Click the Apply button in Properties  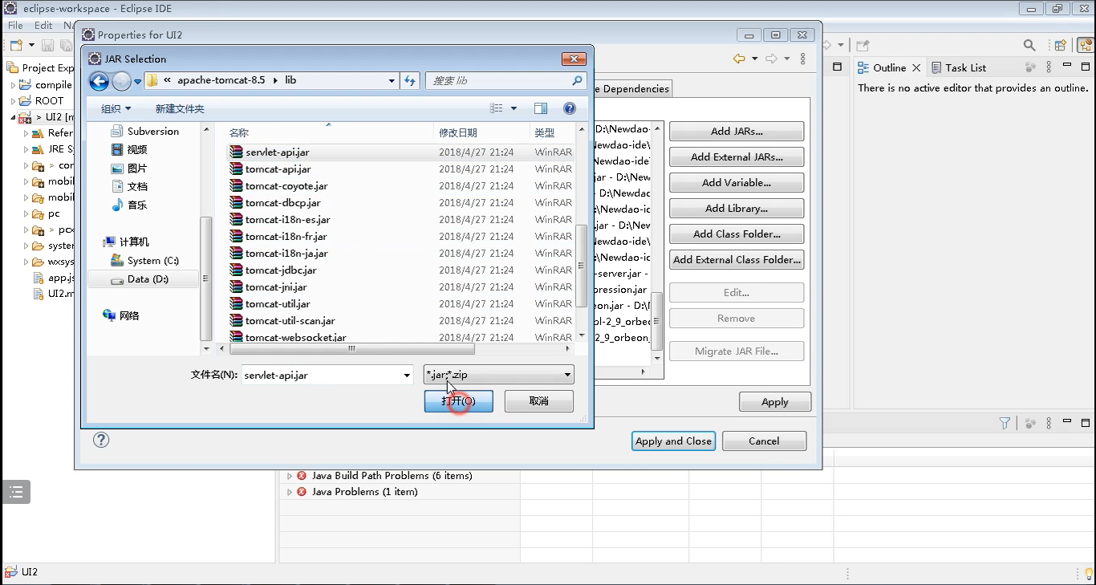[x=775, y=402]
